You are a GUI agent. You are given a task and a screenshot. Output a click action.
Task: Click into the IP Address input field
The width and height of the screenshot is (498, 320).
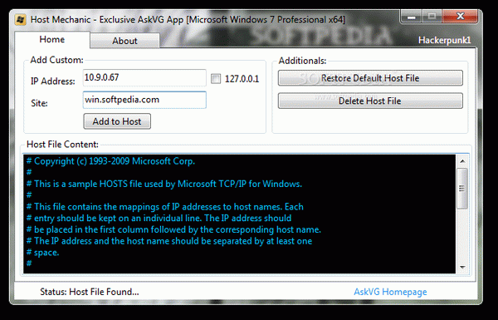coord(144,77)
